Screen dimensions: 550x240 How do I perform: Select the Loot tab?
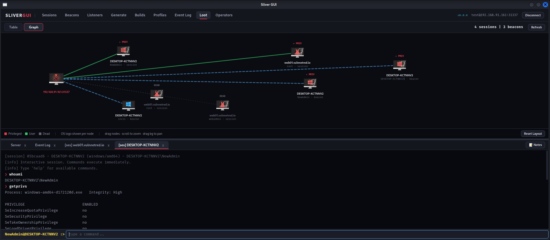pyautogui.click(x=203, y=15)
